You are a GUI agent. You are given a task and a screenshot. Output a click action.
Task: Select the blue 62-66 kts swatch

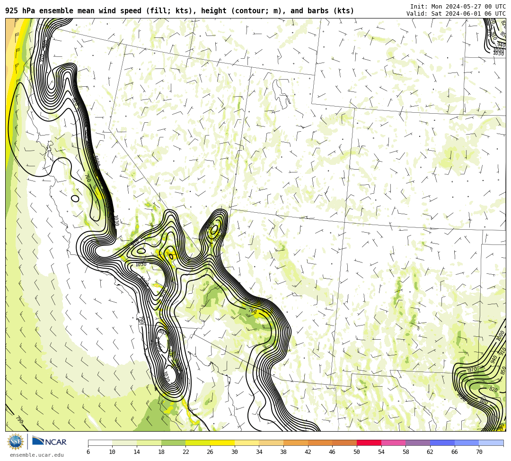pyautogui.click(x=442, y=443)
